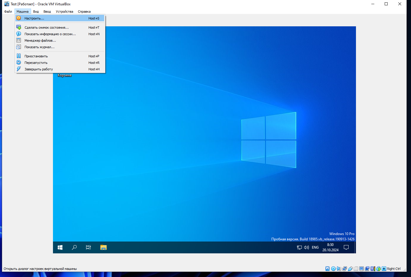Close the open Машина menu in menu bar
411x277 pixels.
(x=22, y=12)
